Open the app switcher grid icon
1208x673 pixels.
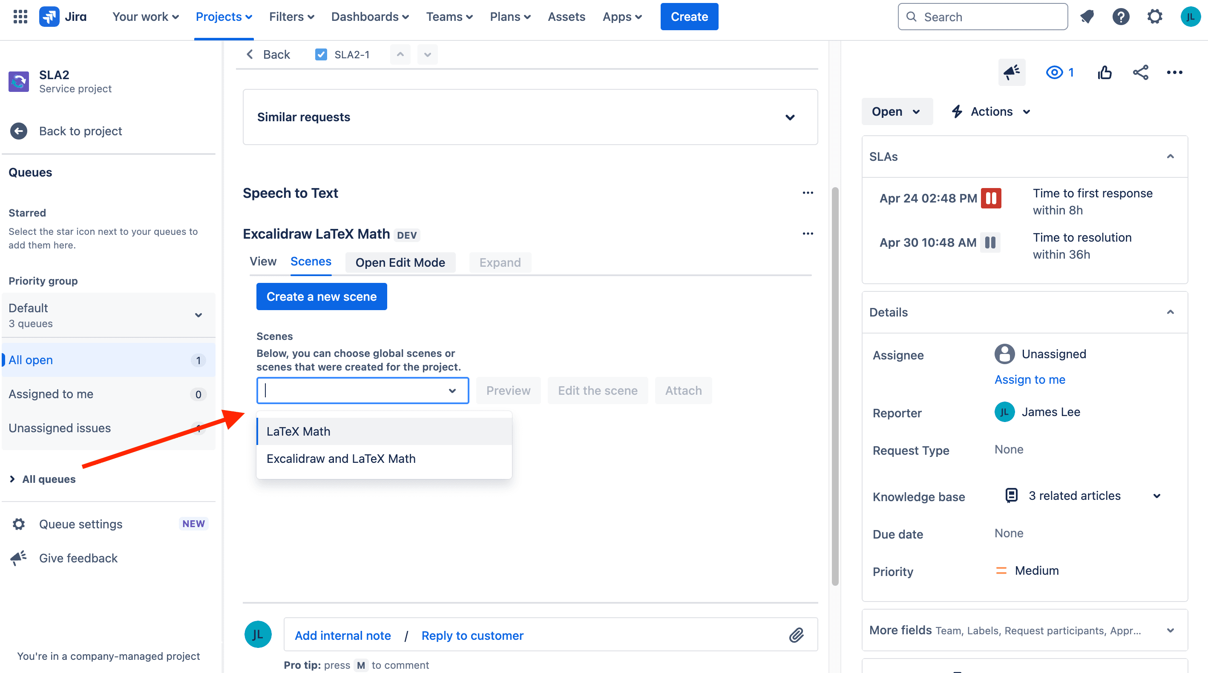pos(20,17)
